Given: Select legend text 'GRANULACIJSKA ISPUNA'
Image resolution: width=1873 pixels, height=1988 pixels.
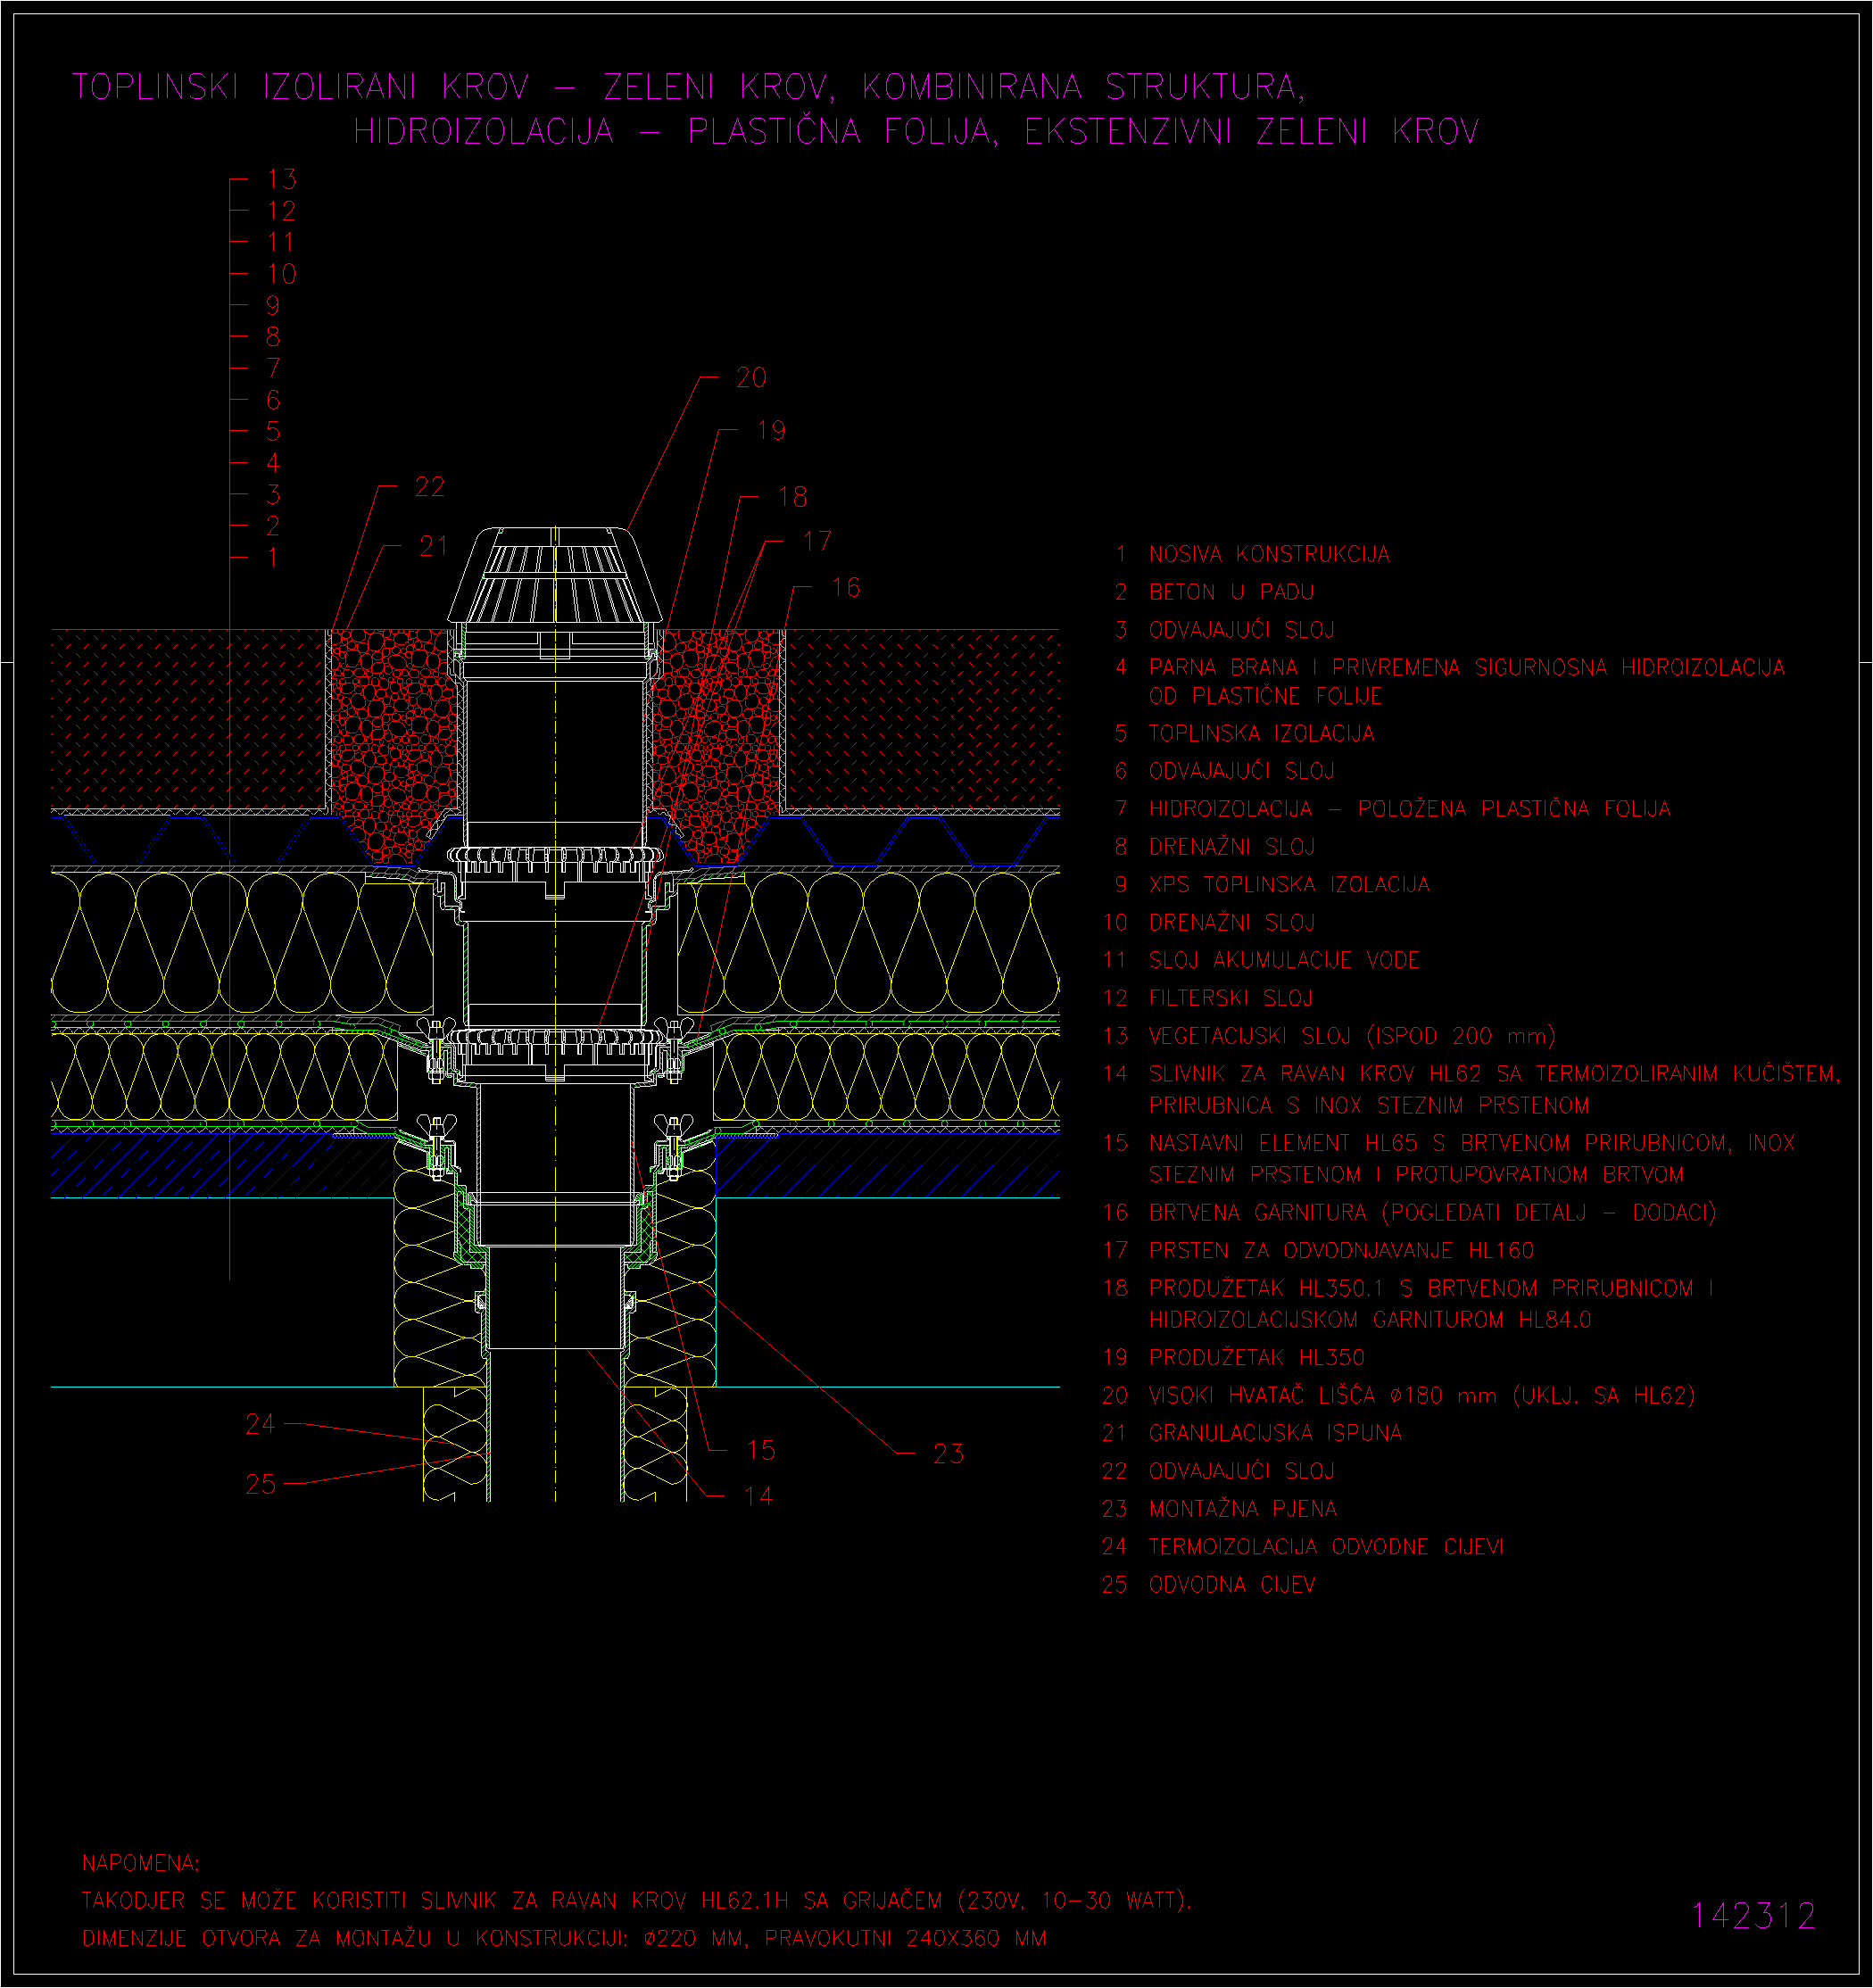Looking at the screenshot, I should (1275, 1433).
